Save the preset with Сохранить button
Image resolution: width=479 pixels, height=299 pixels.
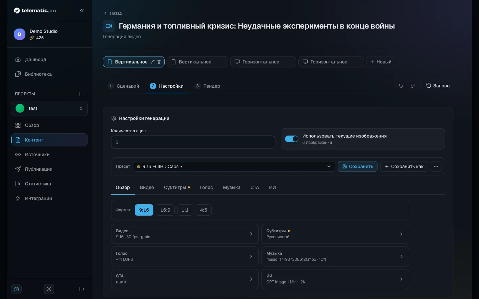358,166
